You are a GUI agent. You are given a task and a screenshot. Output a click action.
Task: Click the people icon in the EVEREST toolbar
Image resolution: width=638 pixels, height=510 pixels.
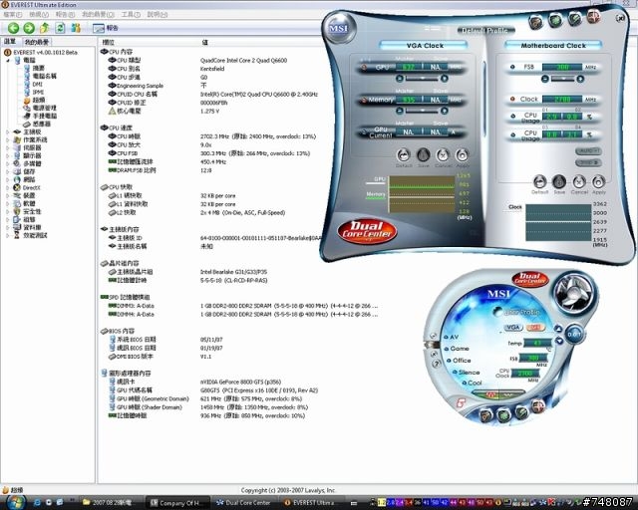coord(76,28)
